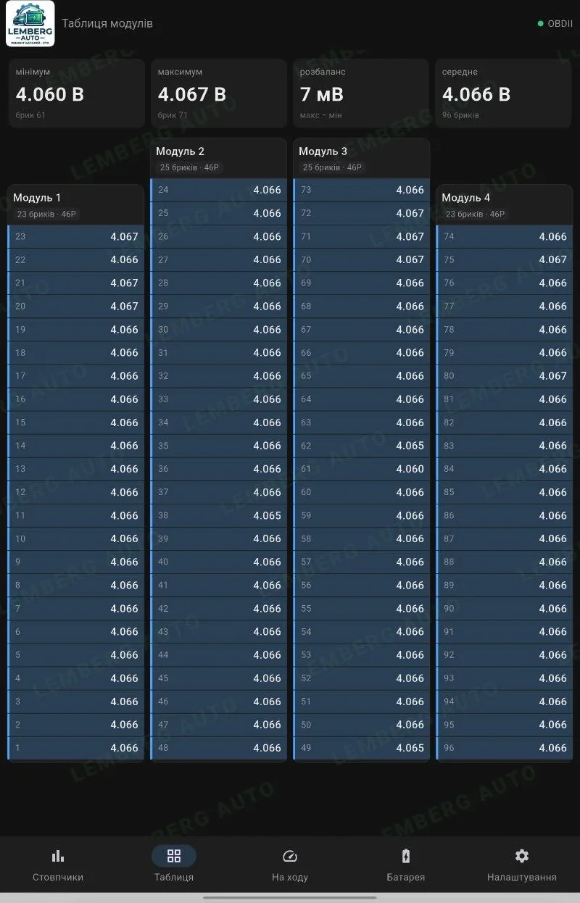Select the максимум 4.067 В card
The width and height of the screenshot is (580, 903).
tap(219, 94)
